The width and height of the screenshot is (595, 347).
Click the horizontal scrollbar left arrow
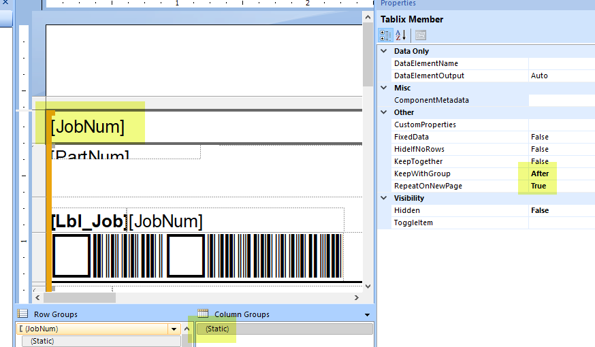pyautogui.click(x=37, y=298)
